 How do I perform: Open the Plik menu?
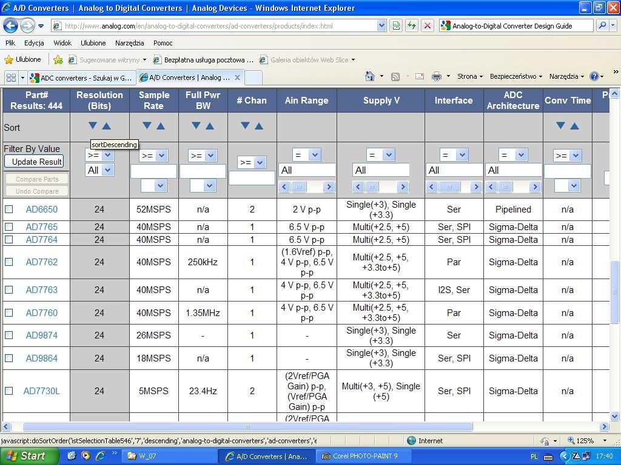[x=10, y=43]
